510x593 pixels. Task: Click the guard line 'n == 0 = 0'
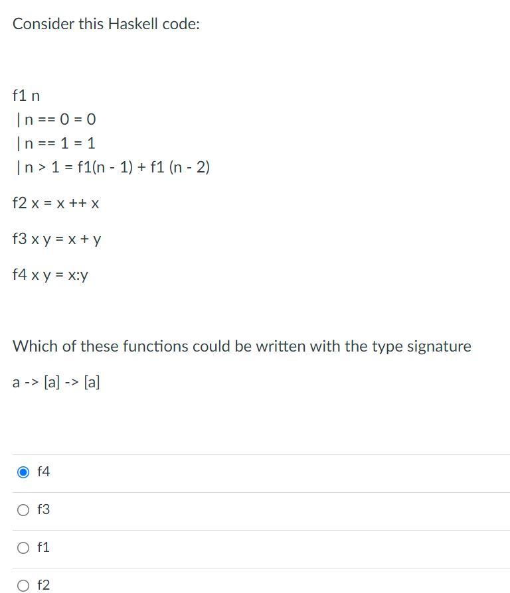click(56, 119)
